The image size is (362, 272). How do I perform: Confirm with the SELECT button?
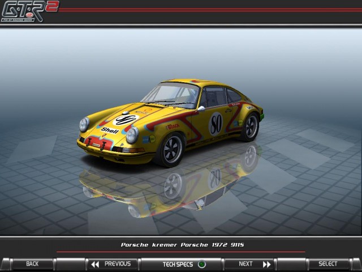coord(328,263)
